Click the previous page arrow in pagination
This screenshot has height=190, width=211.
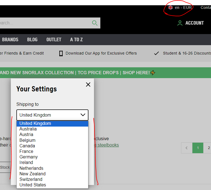(x=187, y=148)
